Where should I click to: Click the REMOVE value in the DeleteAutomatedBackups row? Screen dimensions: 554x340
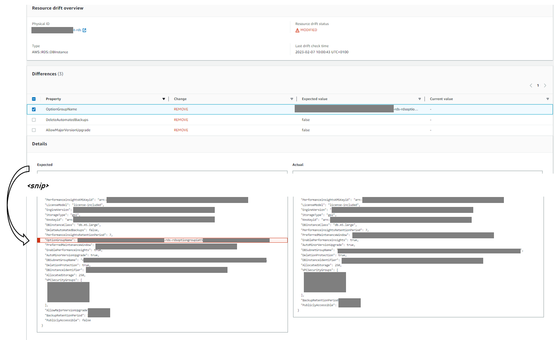[181, 120]
